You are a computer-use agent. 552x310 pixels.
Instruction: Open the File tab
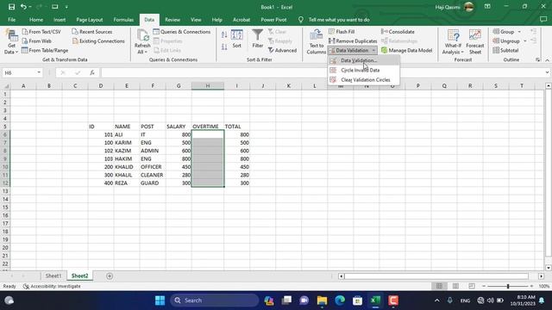tap(11, 20)
